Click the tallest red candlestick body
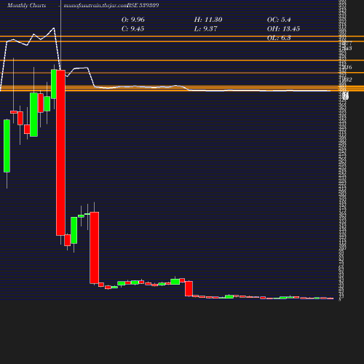This screenshot has width=364, height=364. 60,153
